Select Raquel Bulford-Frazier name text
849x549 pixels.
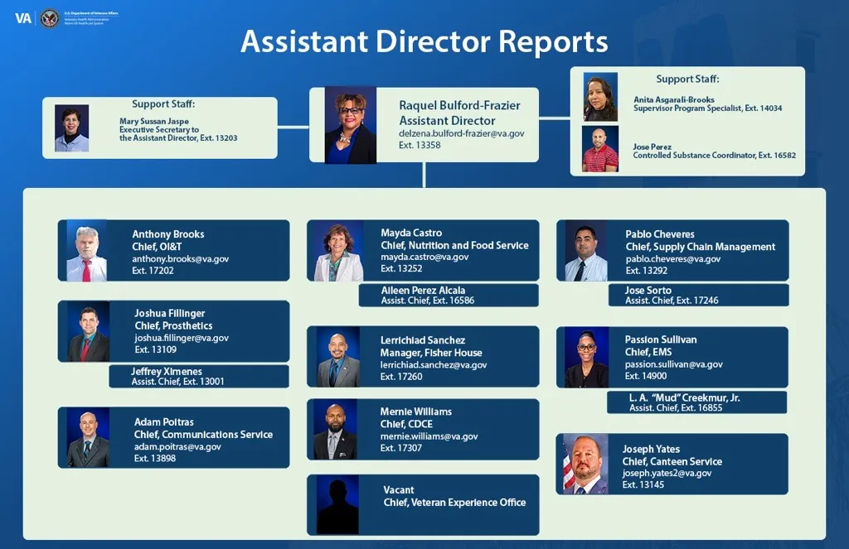459,105
